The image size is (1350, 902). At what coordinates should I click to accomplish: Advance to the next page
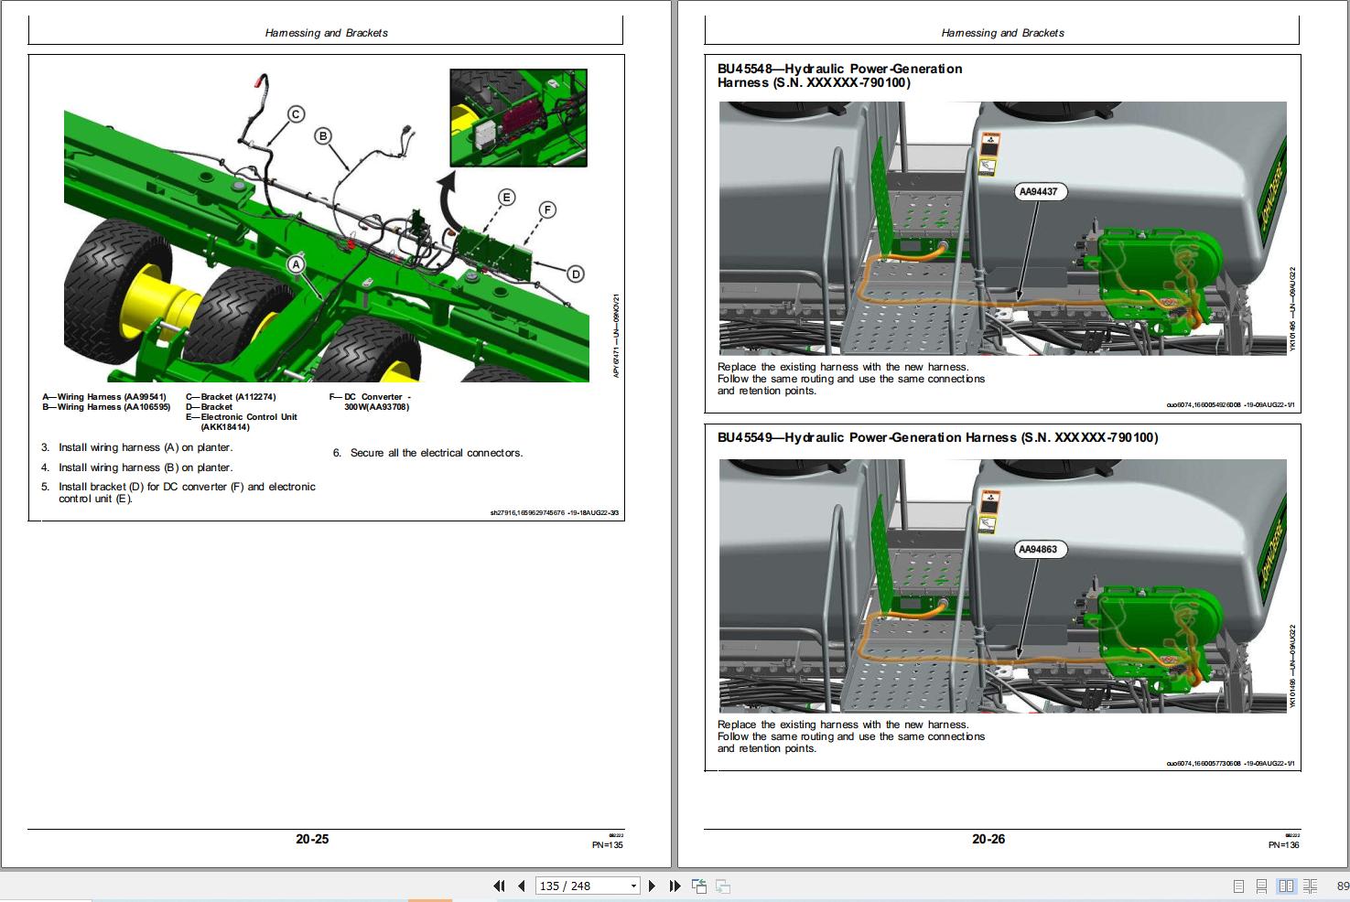tap(652, 886)
